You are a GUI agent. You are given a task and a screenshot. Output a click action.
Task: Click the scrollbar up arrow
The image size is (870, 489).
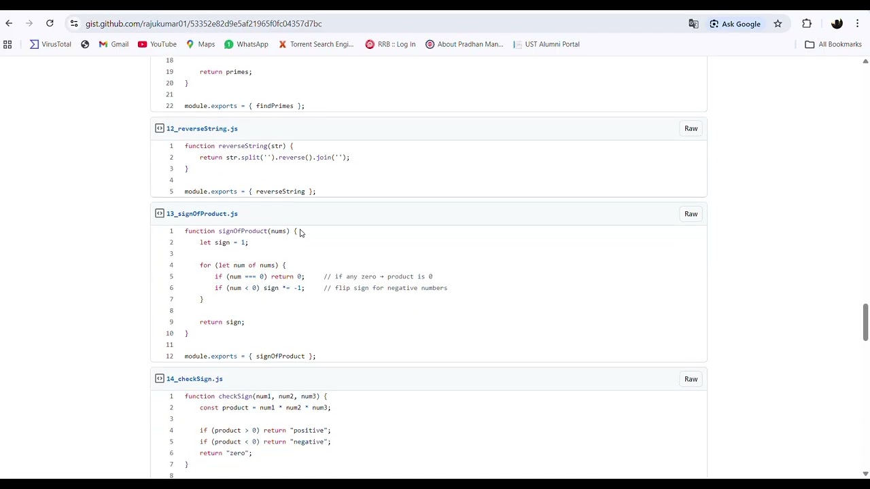click(865, 61)
